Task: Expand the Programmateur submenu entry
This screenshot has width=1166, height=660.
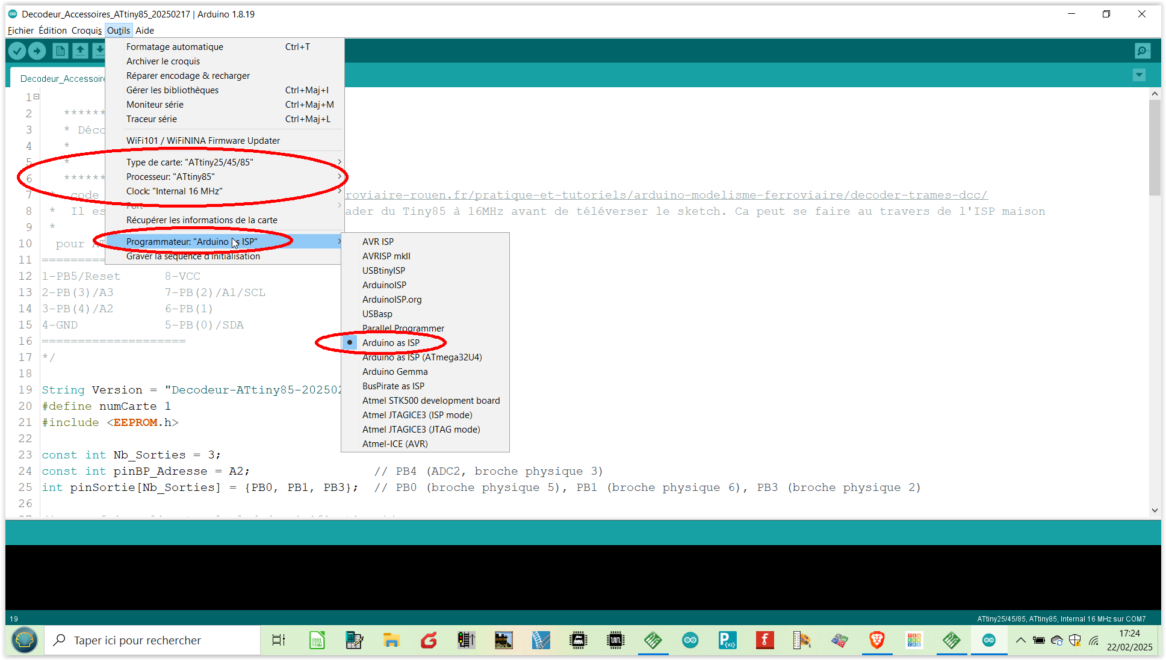Action: pos(225,242)
